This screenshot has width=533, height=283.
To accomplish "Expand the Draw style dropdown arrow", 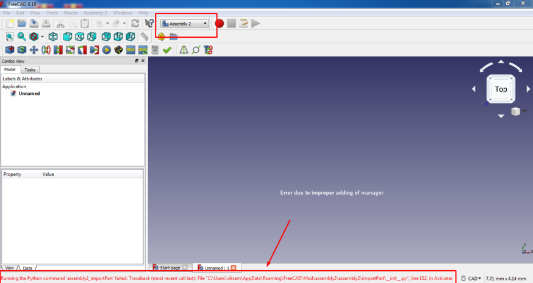I will tap(42, 37).
